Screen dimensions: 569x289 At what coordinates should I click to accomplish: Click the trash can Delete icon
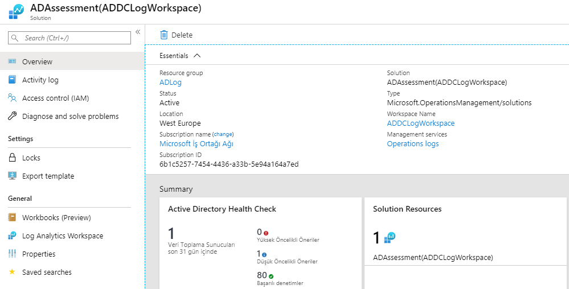coord(164,35)
